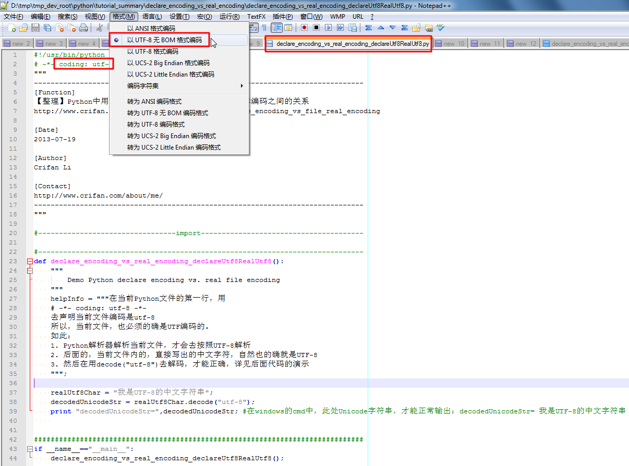The height and width of the screenshot is (466, 629).
Task: Click the New file toolbar icon
Action: tap(11, 28)
